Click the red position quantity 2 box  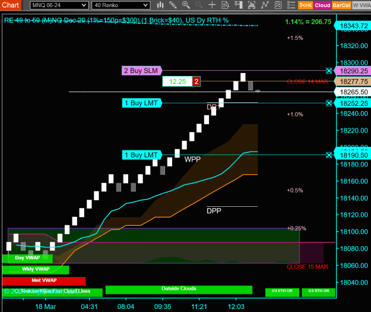pos(196,81)
